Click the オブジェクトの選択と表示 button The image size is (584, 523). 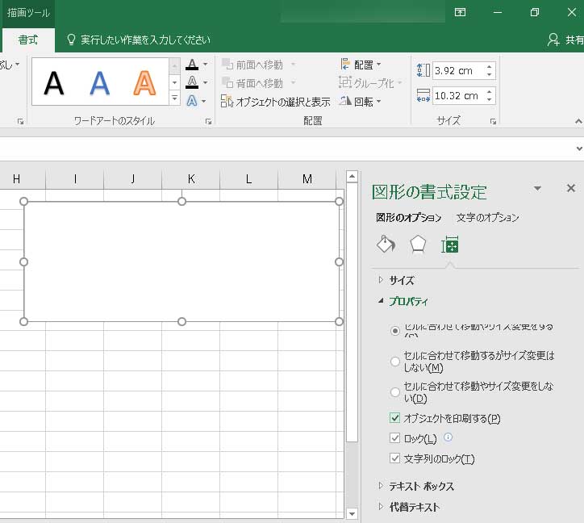point(276,102)
